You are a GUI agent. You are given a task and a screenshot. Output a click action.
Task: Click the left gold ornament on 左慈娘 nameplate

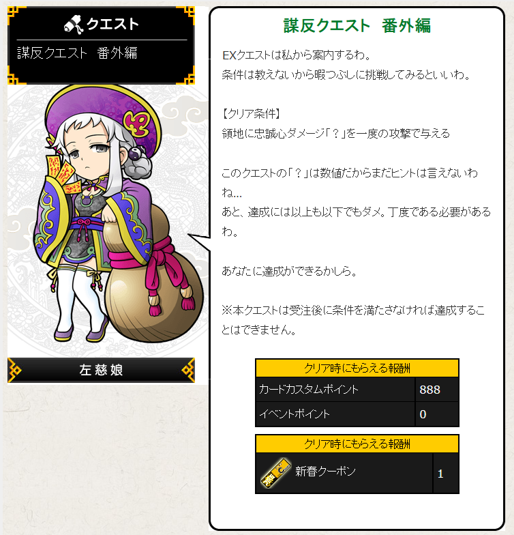14,370
